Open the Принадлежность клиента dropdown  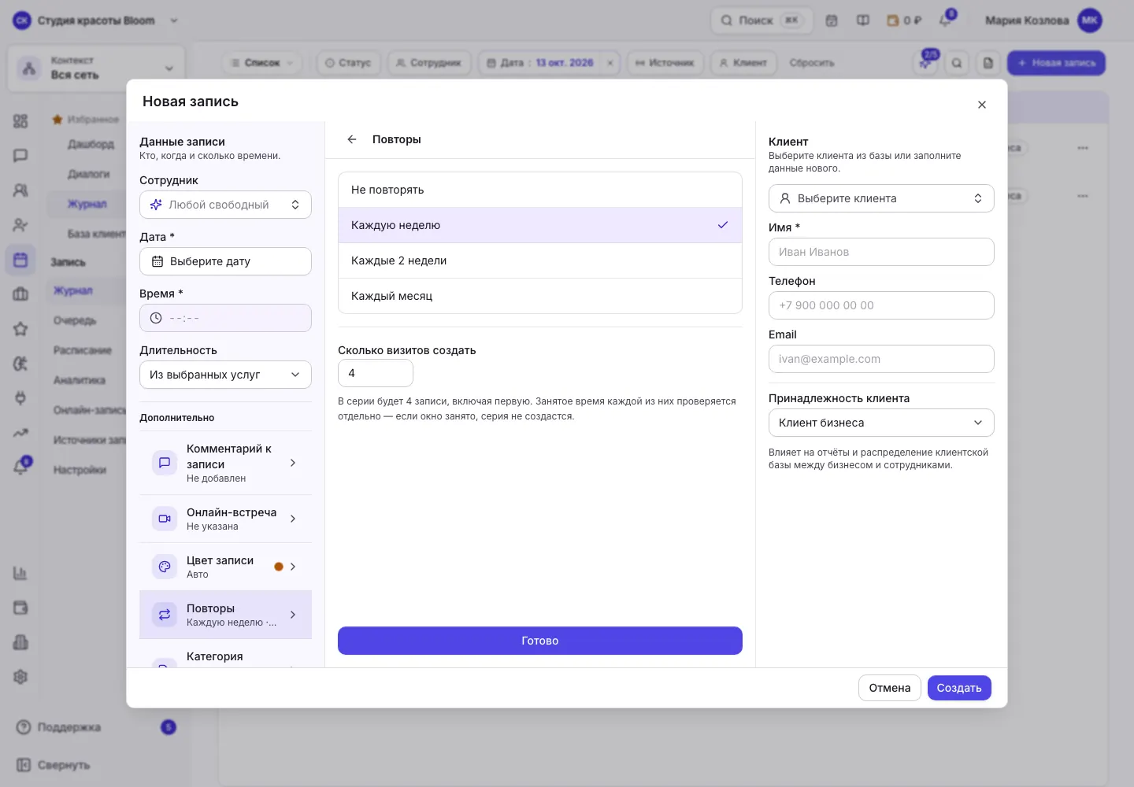[x=881, y=423]
